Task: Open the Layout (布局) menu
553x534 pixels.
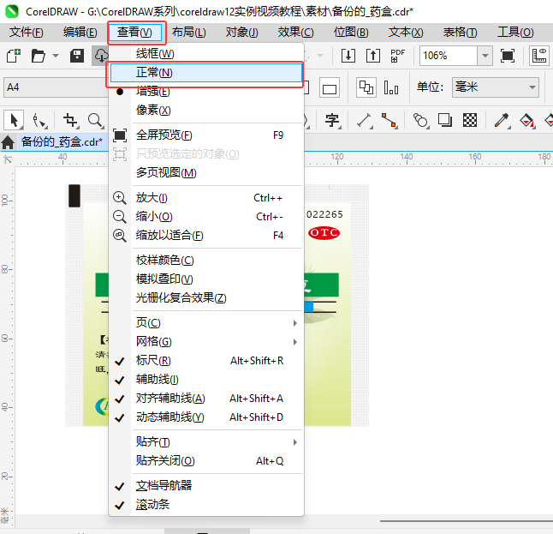Action: click(x=188, y=33)
